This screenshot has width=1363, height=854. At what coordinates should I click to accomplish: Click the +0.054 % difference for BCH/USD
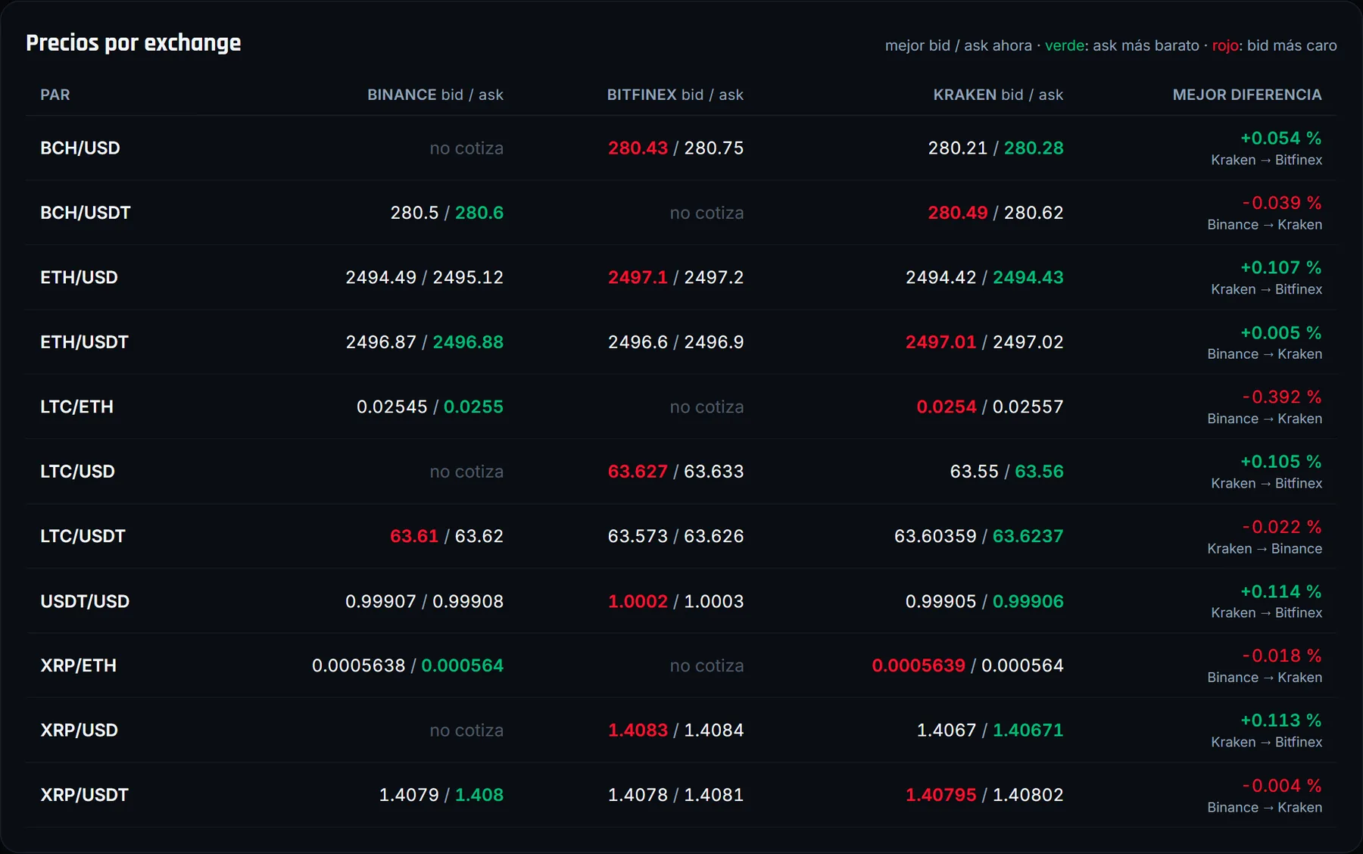[1280, 138]
